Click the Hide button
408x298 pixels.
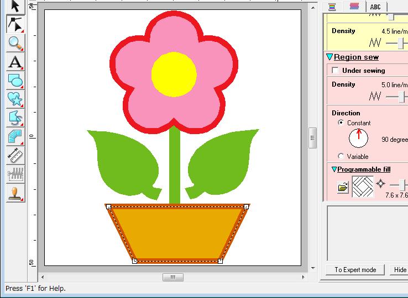click(x=399, y=270)
